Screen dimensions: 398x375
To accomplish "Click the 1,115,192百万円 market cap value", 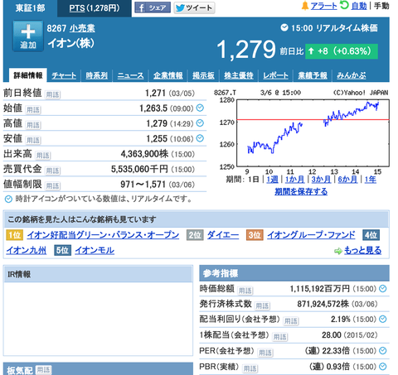I will (320, 289).
